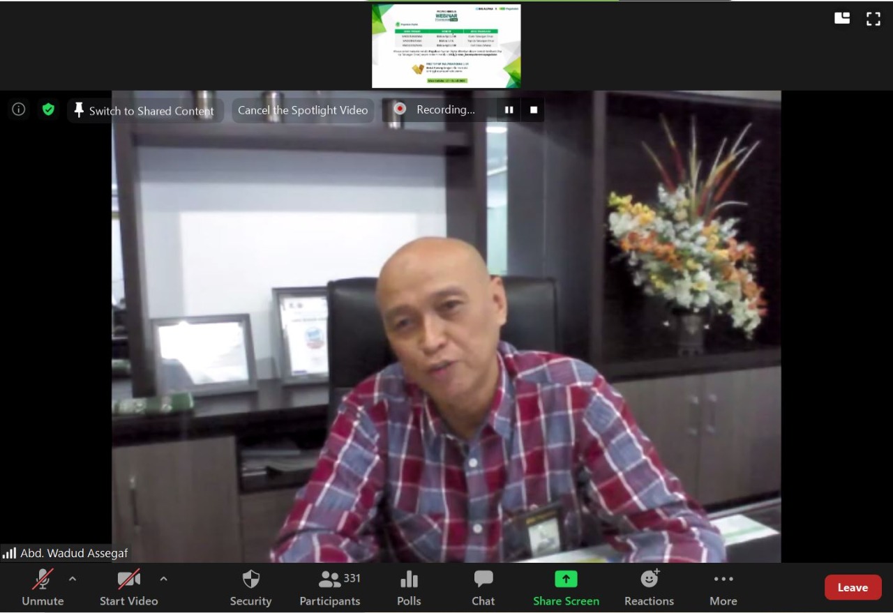This screenshot has width=893, height=613.
Task: Open the meeting information icon
Action: [19, 109]
